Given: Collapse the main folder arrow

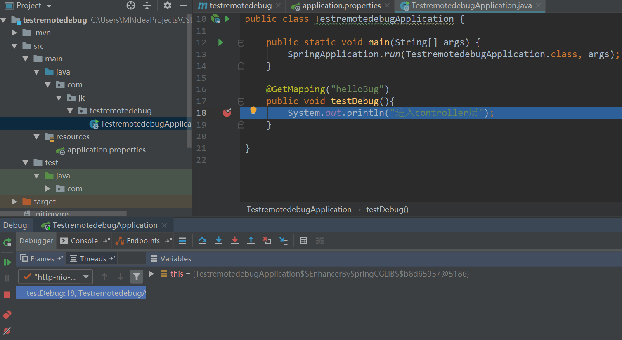Looking at the screenshot, I should coord(26,59).
